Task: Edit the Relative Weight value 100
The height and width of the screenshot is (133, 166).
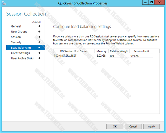Action: (x=119, y=56)
